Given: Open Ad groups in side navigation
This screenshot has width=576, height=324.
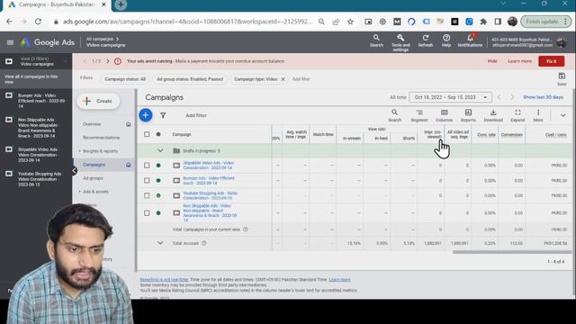Looking at the screenshot, I should [x=93, y=178].
